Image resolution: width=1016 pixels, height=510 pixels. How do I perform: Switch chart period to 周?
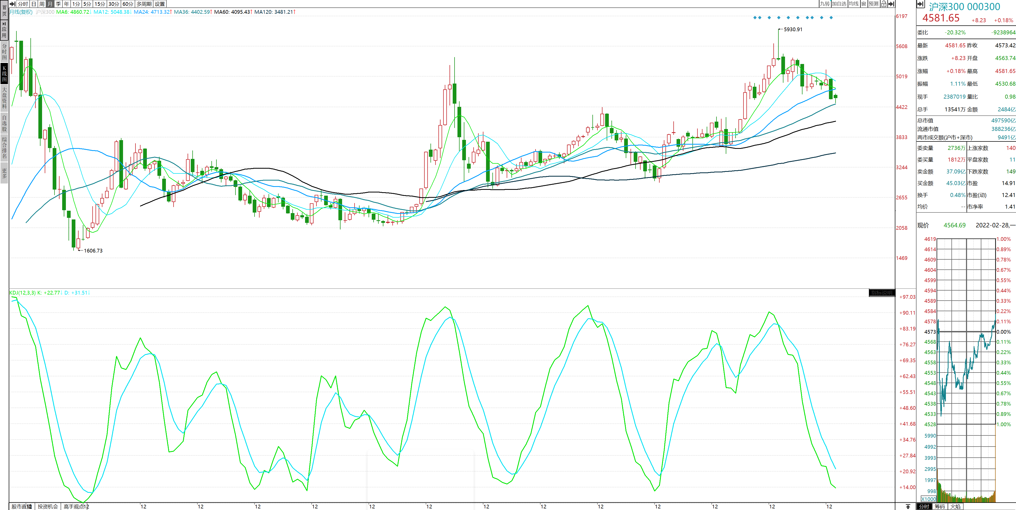tap(42, 4)
